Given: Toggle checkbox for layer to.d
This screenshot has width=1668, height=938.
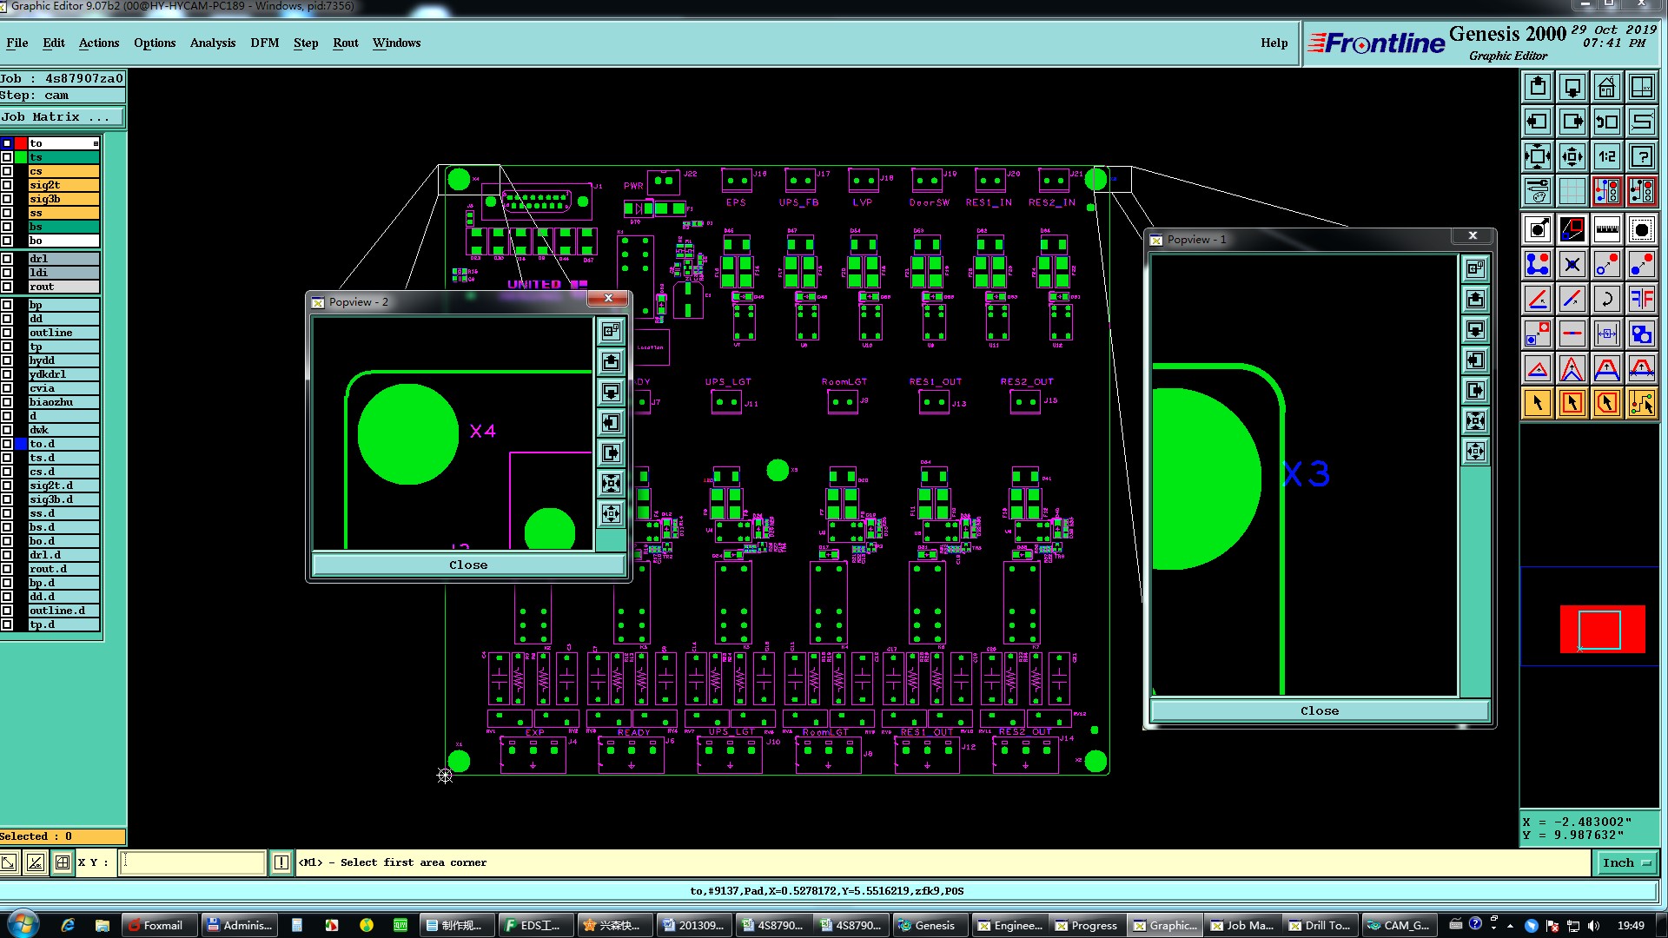Looking at the screenshot, I should (7, 444).
